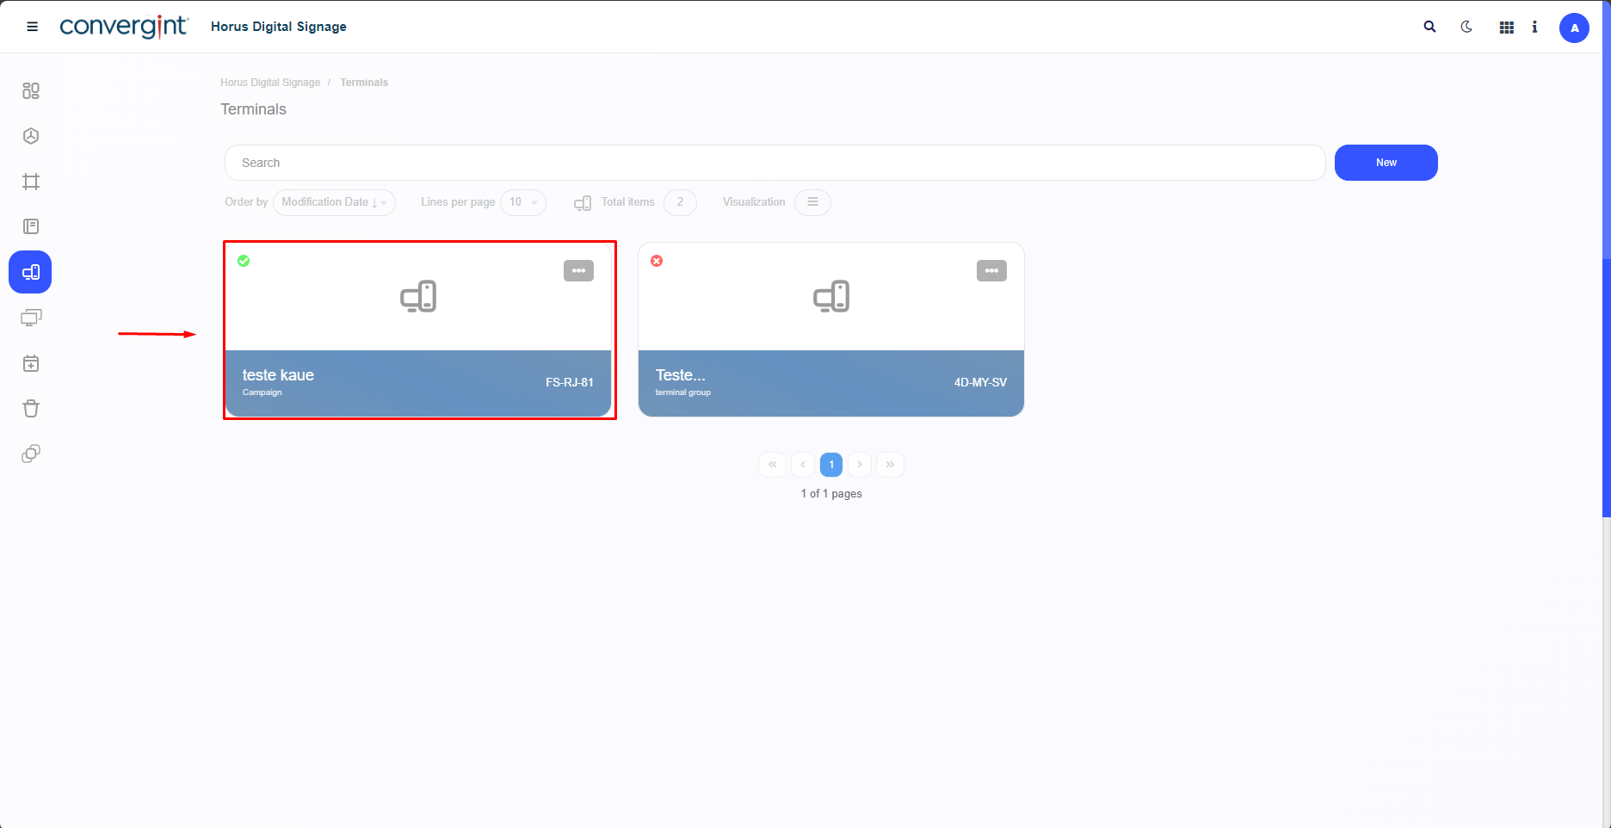This screenshot has height=828, width=1611.
Task: Select page 1 in pagination
Action: 830,465
